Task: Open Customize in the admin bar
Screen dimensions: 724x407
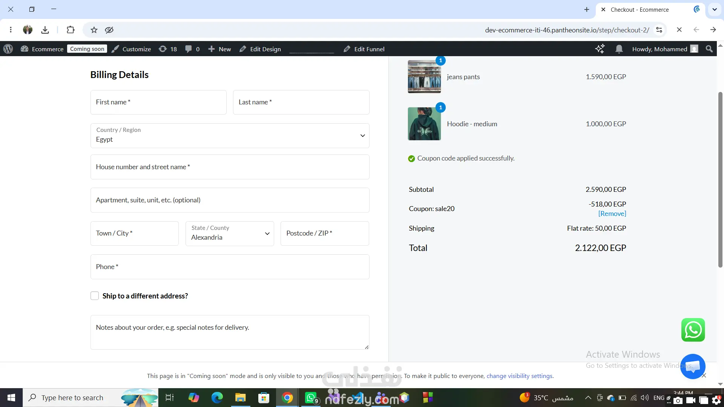Action: [131, 49]
